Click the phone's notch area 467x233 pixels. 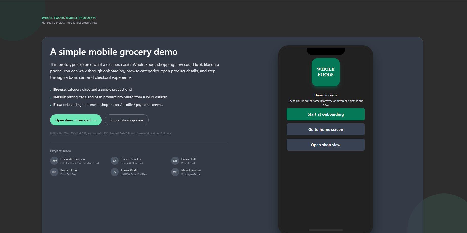(x=326, y=51)
